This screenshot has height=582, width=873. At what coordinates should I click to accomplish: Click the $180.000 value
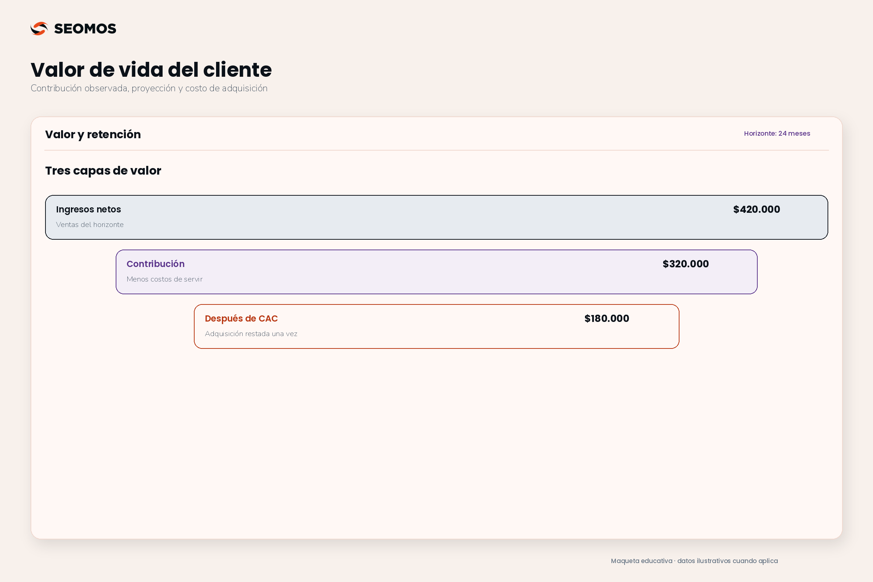tap(606, 319)
